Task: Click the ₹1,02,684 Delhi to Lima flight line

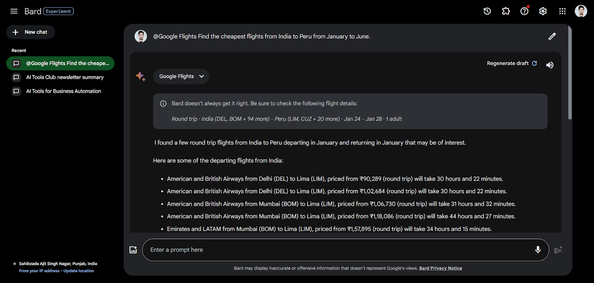Action: click(337, 191)
